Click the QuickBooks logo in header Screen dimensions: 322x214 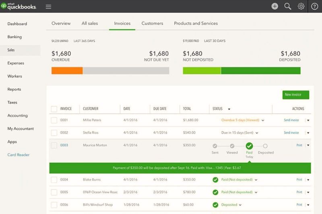(19, 6)
